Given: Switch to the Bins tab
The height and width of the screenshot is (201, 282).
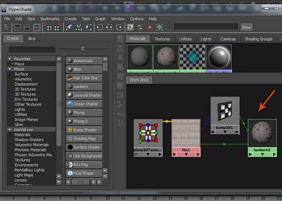Looking at the screenshot, I should (x=32, y=39).
